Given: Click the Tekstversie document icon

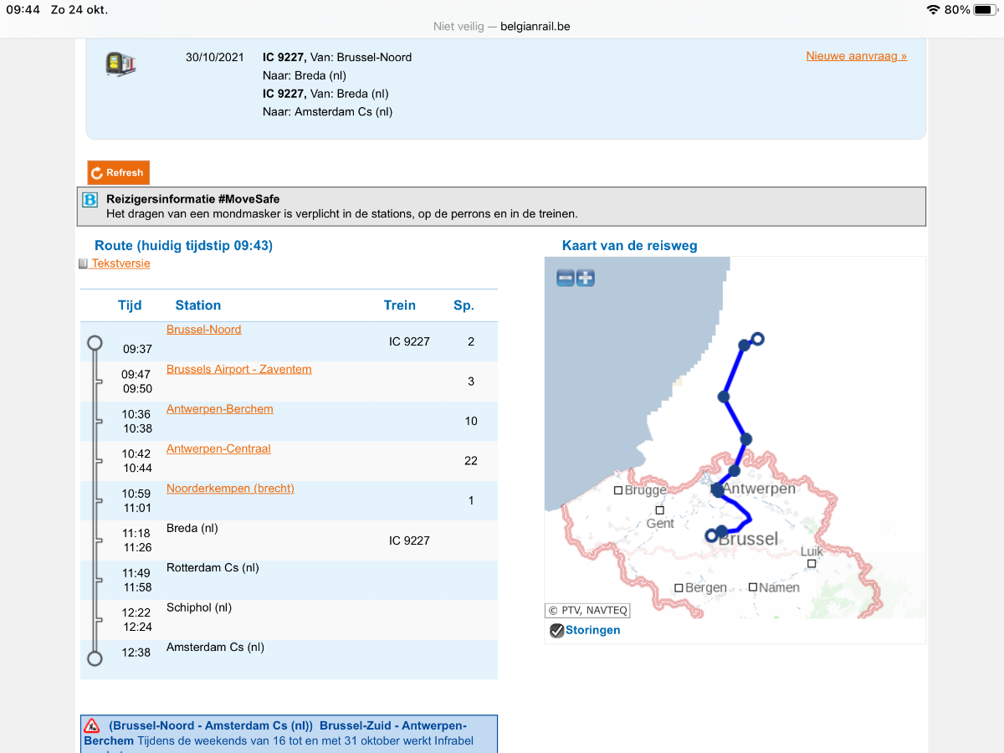Looking at the screenshot, I should click(x=83, y=264).
